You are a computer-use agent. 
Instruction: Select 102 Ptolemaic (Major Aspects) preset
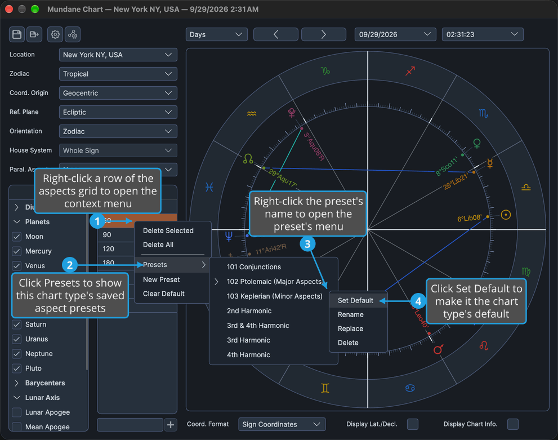[273, 282]
